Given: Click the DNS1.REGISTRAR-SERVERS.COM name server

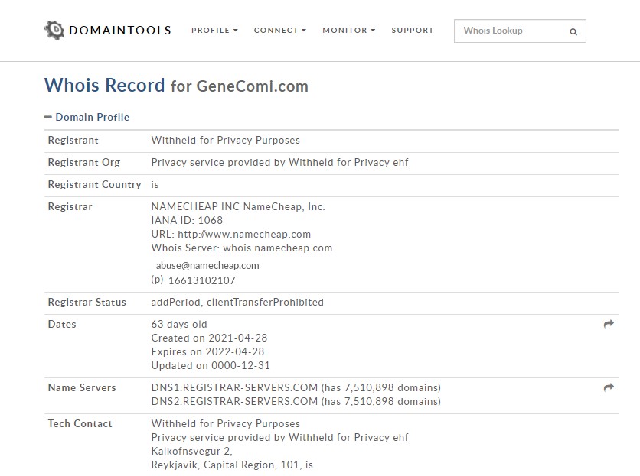Looking at the screenshot, I should [x=234, y=387].
